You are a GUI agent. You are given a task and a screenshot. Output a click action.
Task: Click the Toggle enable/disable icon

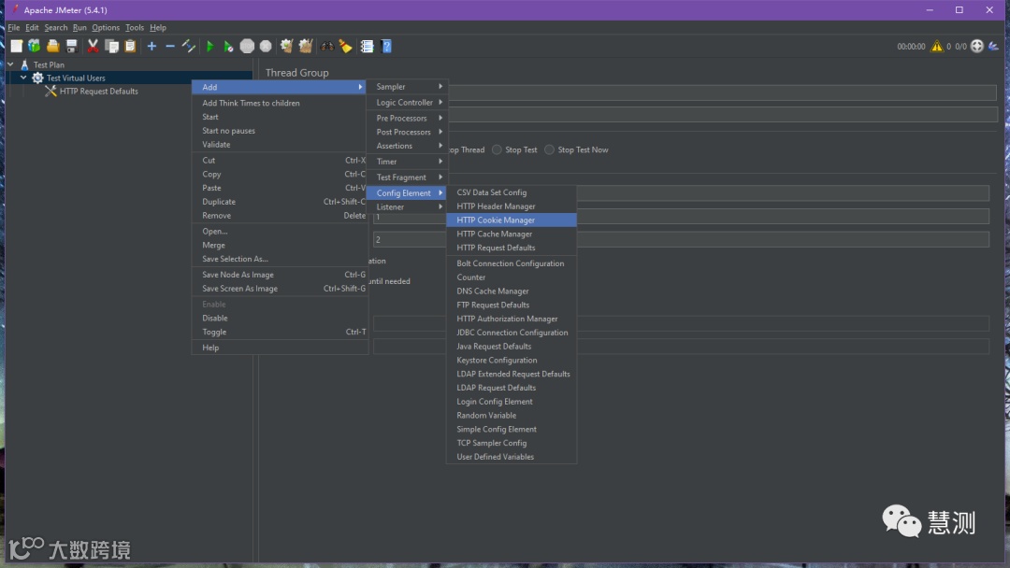tap(189, 47)
